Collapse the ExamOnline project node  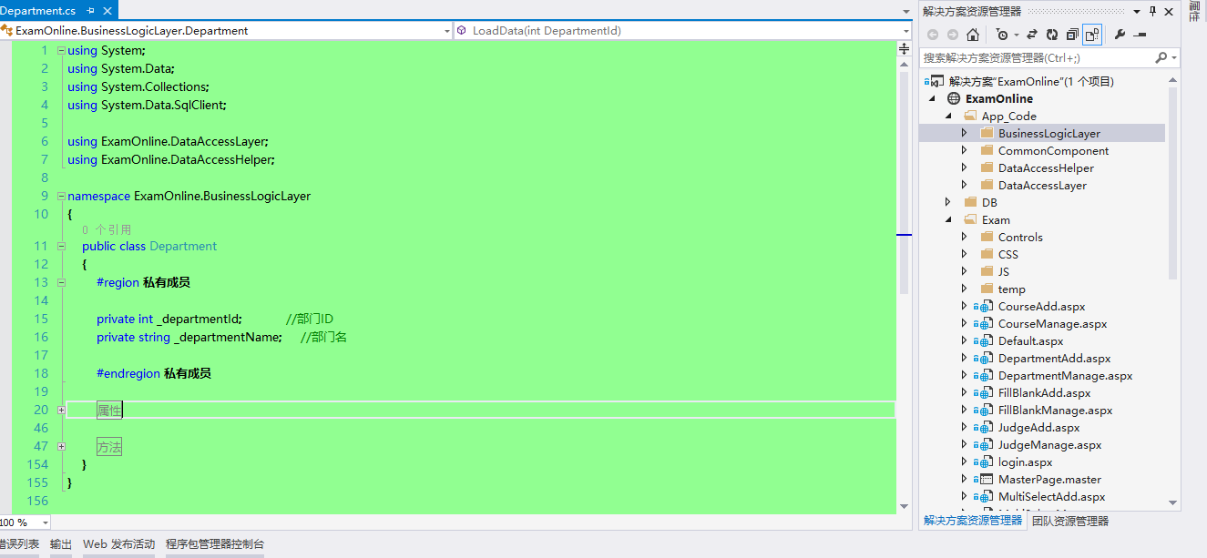tap(932, 98)
